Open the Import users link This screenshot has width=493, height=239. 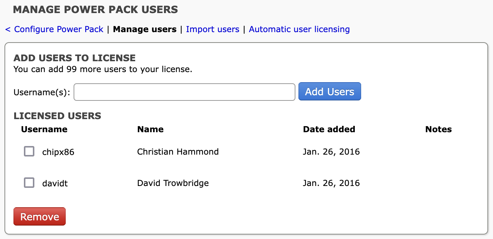(x=213, y=29)
